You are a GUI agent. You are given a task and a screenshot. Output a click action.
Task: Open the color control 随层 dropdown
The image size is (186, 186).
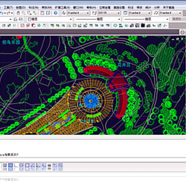pyautogui.click(x=71, y=19)
